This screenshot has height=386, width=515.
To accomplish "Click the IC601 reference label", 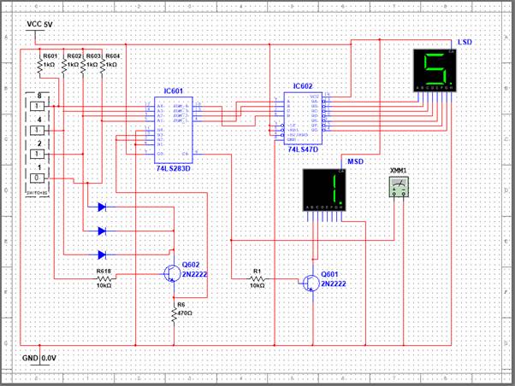I will (x=174, y=91).
